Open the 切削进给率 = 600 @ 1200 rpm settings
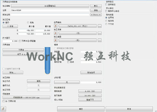Viewport: 157px width, 112px height. point(27,98)
